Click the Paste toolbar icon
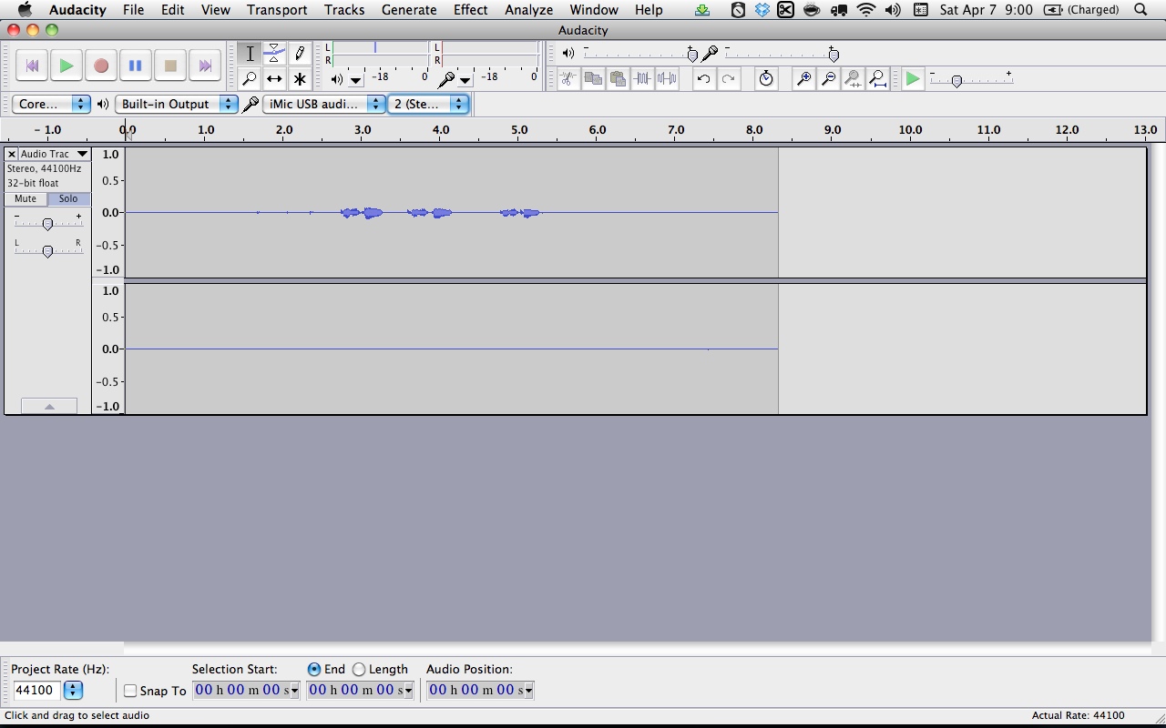This screenshot has width=1166, height=728. [x=618, y=79]
